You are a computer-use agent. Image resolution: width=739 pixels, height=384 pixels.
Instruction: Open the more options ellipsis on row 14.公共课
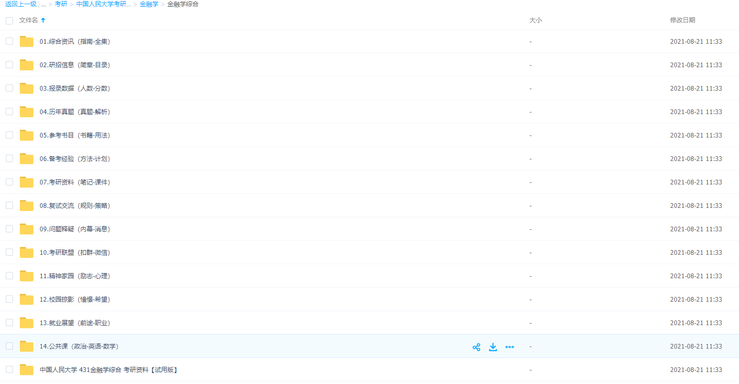(510, 347)
